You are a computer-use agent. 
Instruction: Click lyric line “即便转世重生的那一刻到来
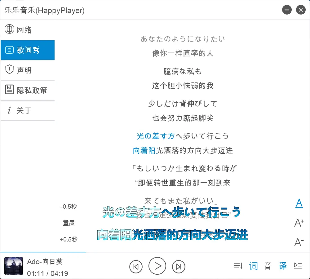tap(183, 183)
